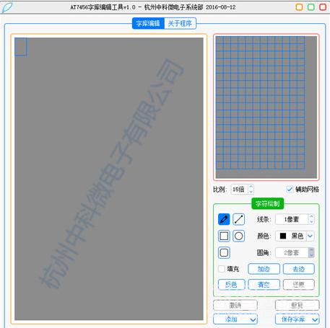
Task: Click the feather logo in title bar
Action: 7,7
